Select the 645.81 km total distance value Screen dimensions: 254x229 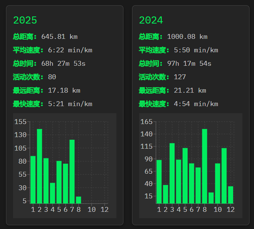pos(59,37)
